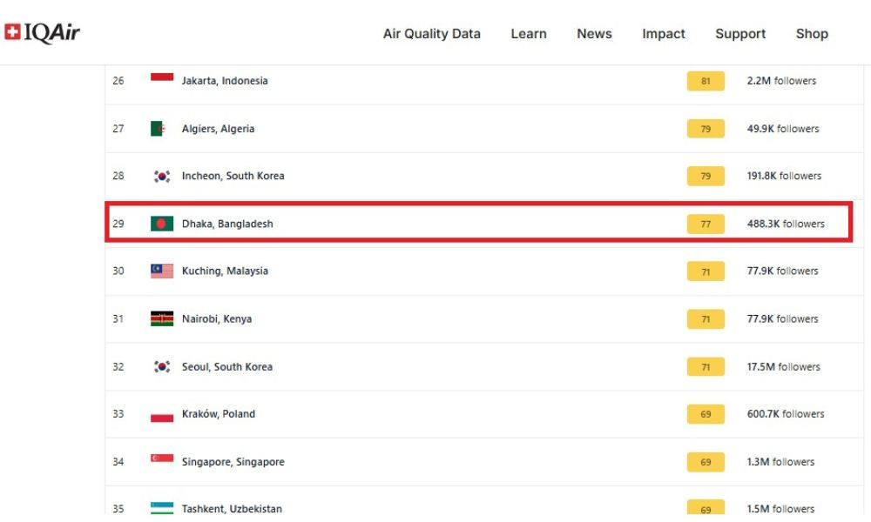
Task: Click Tashkent's AQI badge showing 69
Action: [x=706, y=507]
